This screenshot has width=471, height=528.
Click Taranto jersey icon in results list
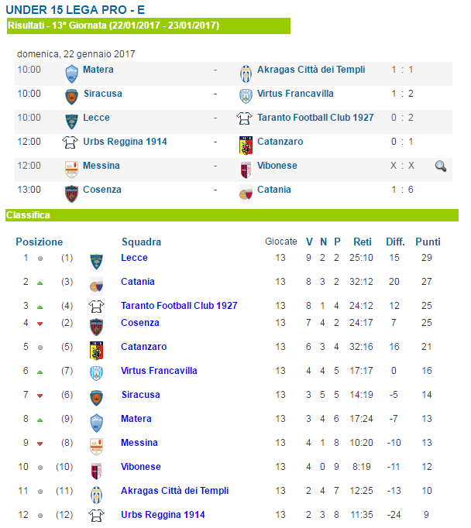point(244,118)
